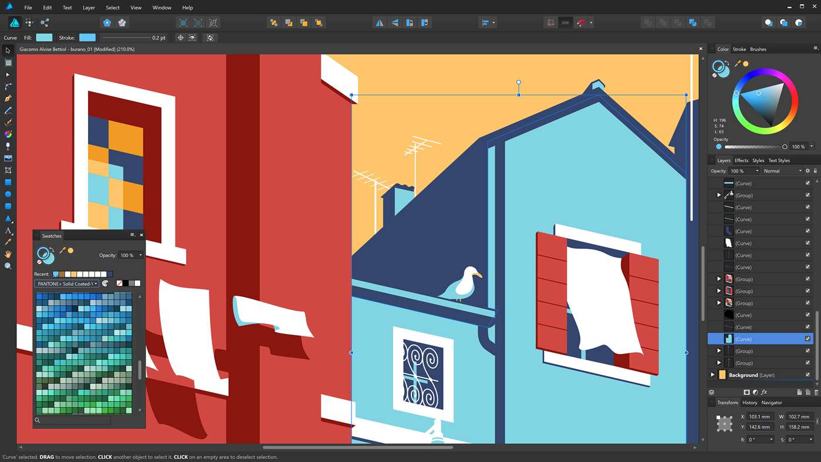Click the Stroke color swatch in context bar
The width and height of the screenshot is (821, 462).
[x=87, y=38]
